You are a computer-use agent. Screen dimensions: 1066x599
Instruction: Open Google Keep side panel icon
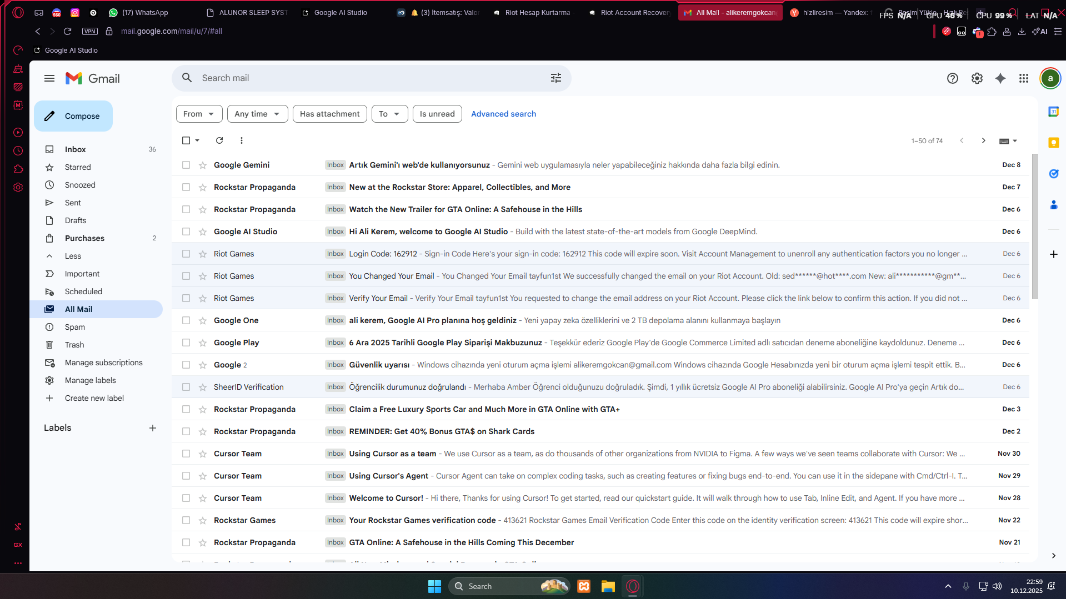1053,143
